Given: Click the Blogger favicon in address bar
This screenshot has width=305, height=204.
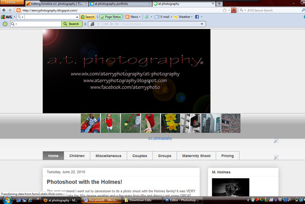Looking at the screenshot, I should click(19, 11).
